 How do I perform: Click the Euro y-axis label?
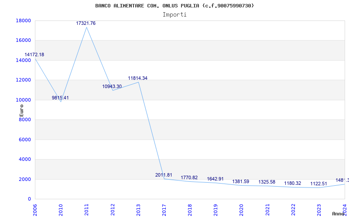click(21, 111)
